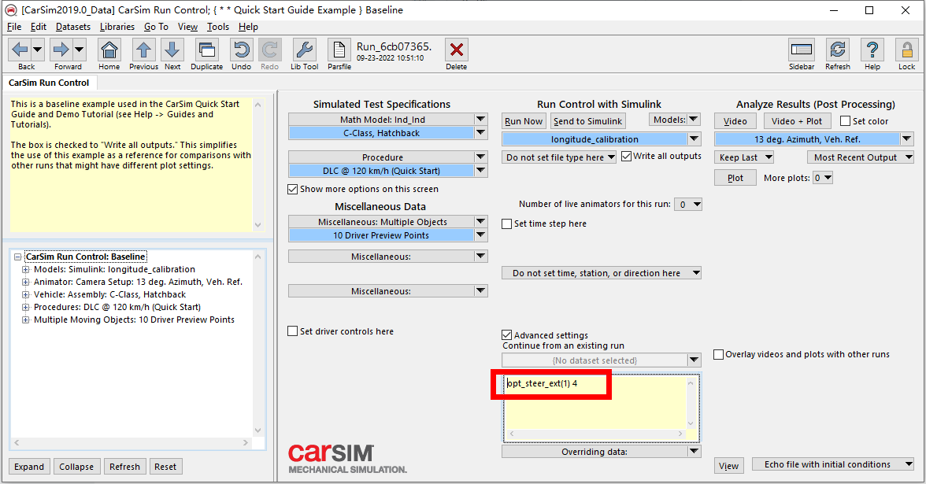
Task: Click the Refresh toolbar icon
Action: pyautogui.click(x=838, y=50)
